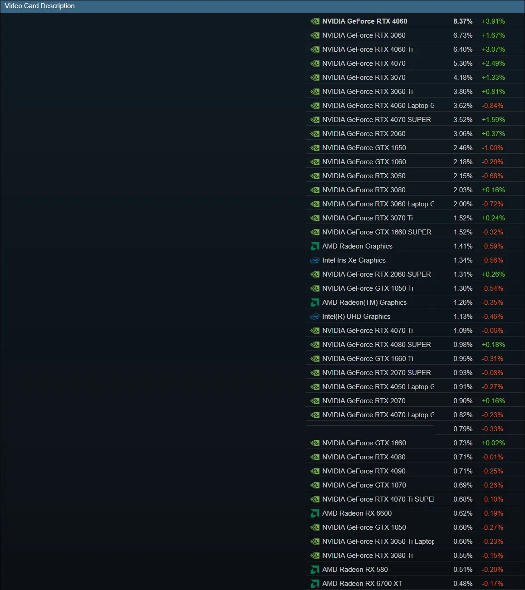This screenshot has width=525, height=590.
Task: Select NVIDIA GeForce RTX 2070 SUPER name
Action: pyautogui.click(x=377, y=373)
